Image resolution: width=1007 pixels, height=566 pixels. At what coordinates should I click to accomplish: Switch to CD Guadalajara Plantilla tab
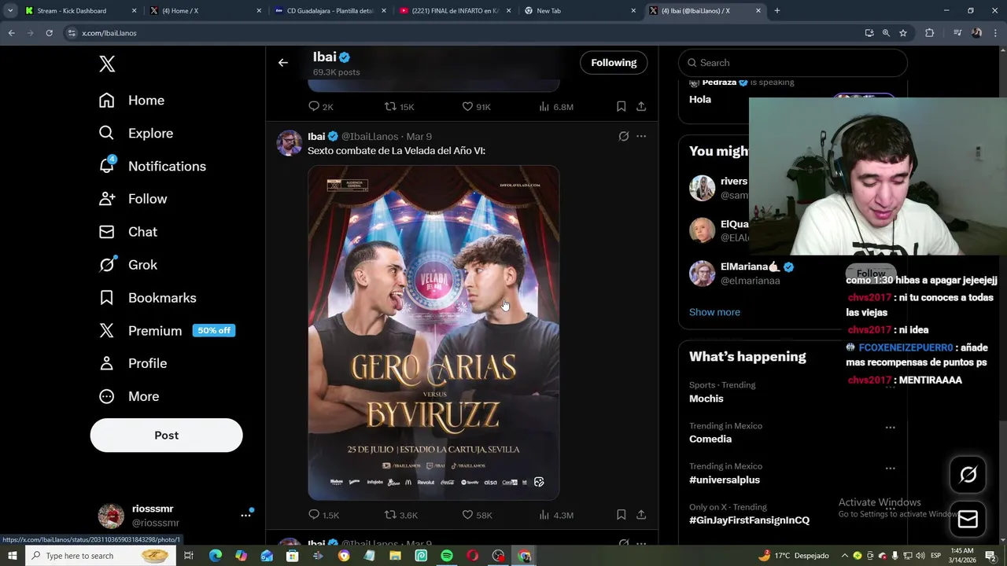tap(330, 11)
